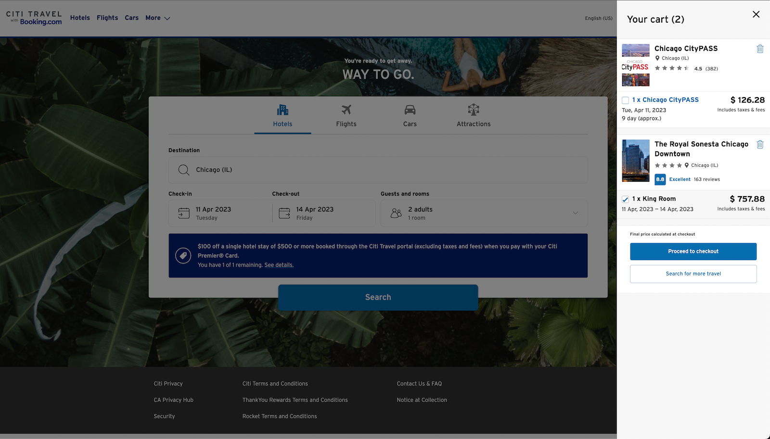Click the $ 126.28 price
Screen dimensions: 770x439
coord(747,100)
